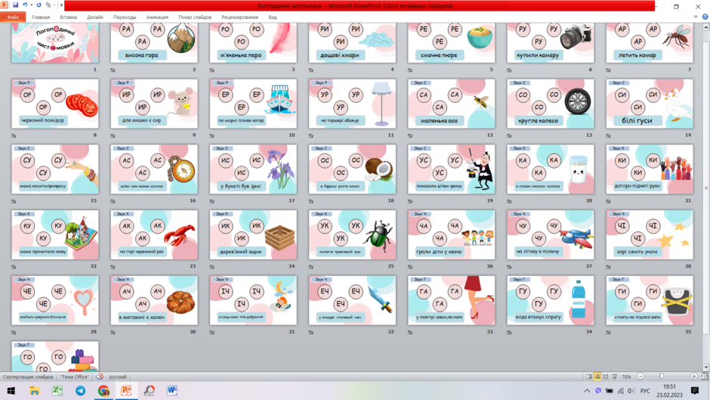Select slide 30 "в магазині є калач" thumbnail
Screen dimensions: 710x400
tap(154, 300)
